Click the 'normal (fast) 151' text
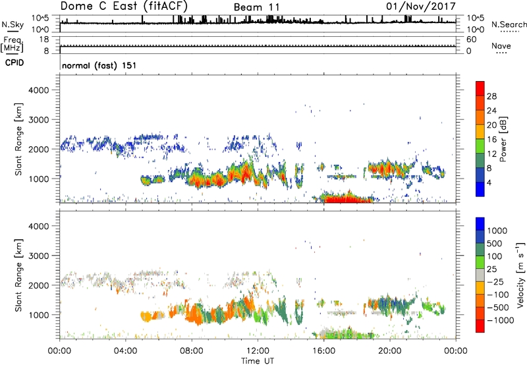The height and width of the screenshot is (365, 527). click(99, 65)
